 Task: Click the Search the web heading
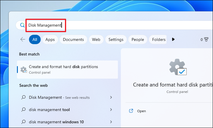(33, 85)
